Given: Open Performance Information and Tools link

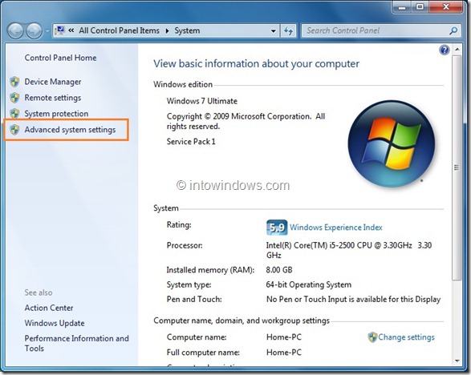Looking at the screenshot, I should pyautogui.click(x=76, y=343).
